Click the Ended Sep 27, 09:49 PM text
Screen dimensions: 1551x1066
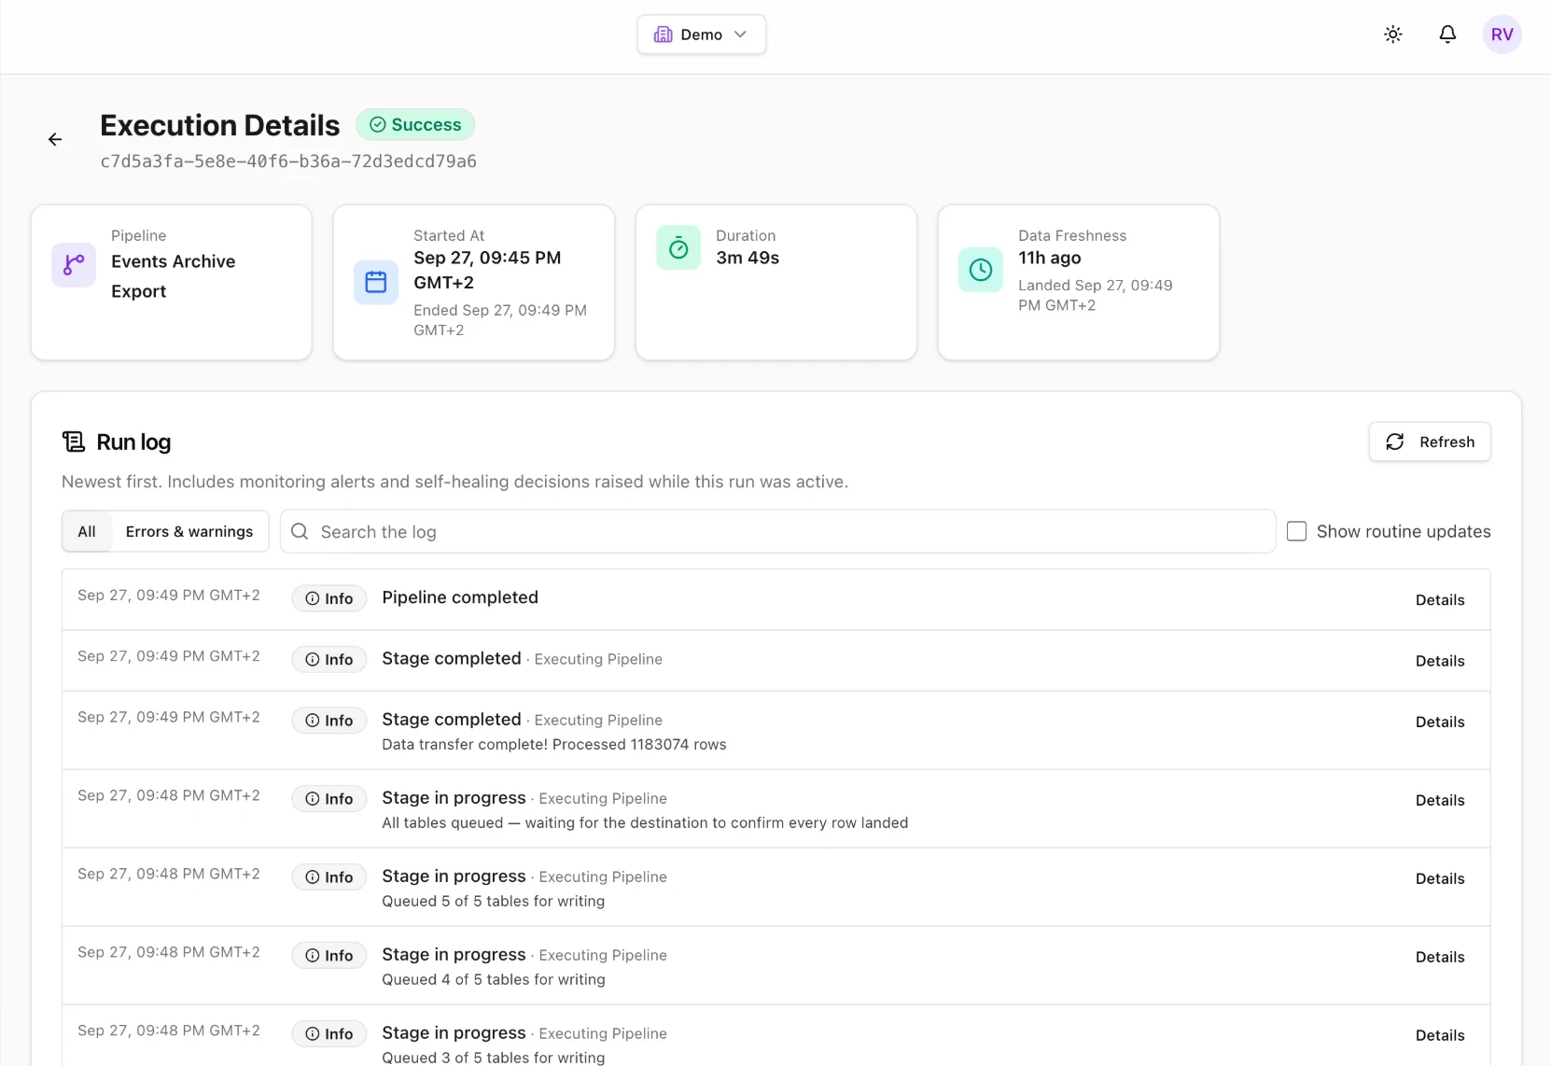click(500, 320)
